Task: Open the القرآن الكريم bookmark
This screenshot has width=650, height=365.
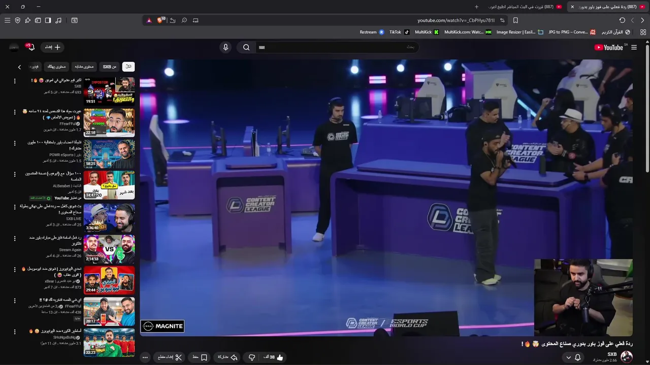Action: [615, 32]
